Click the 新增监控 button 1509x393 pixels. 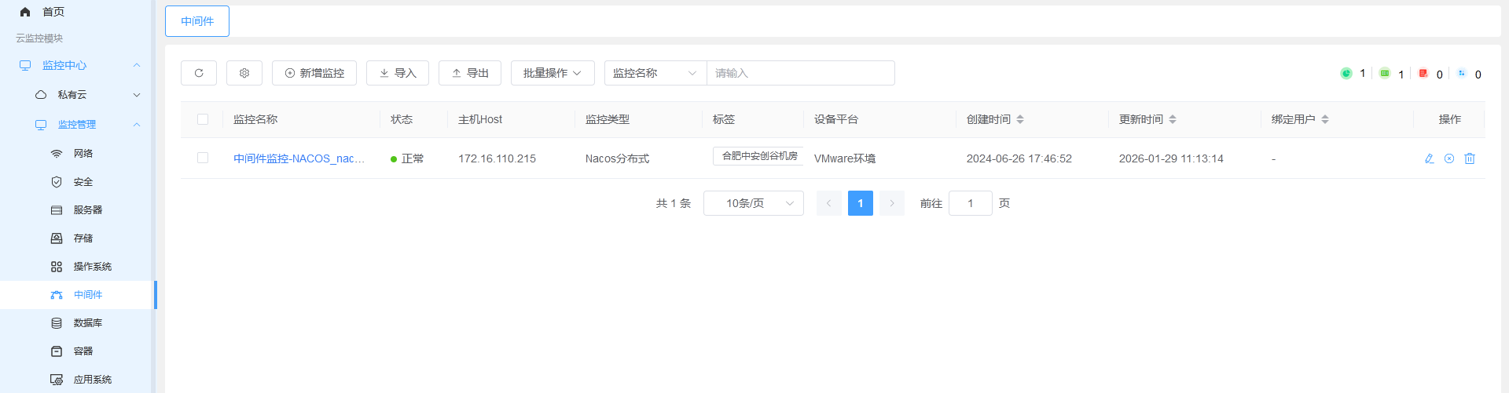click(x=314, y=73)
